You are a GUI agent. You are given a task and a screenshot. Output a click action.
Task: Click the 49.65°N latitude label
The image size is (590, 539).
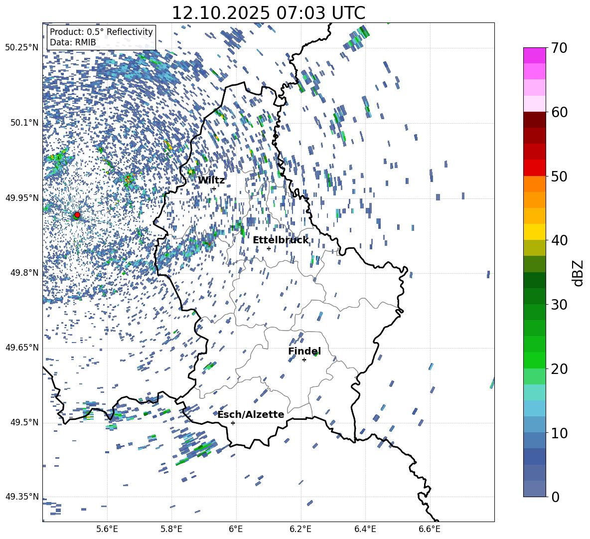(22, 348)
